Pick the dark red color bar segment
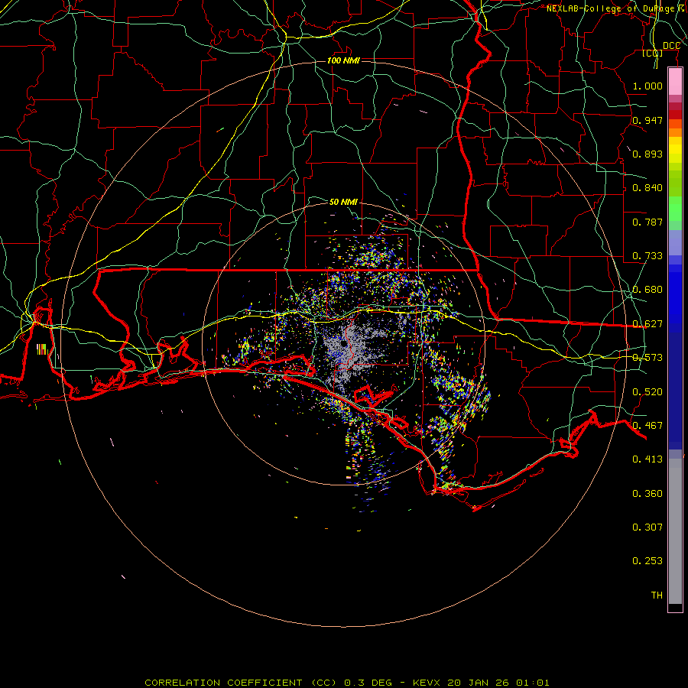Screen dimensions: 688x688 (x=675, y=114)
